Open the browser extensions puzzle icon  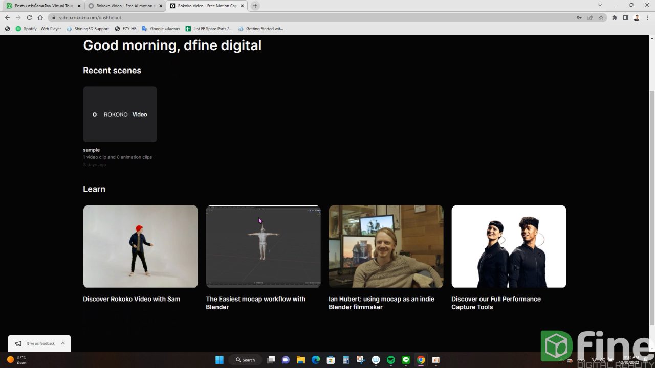click(x=615, y=18)
